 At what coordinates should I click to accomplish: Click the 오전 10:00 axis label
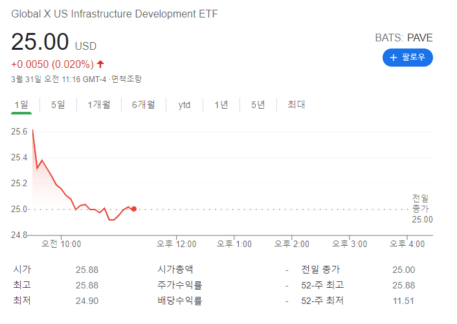click(61, 244)
